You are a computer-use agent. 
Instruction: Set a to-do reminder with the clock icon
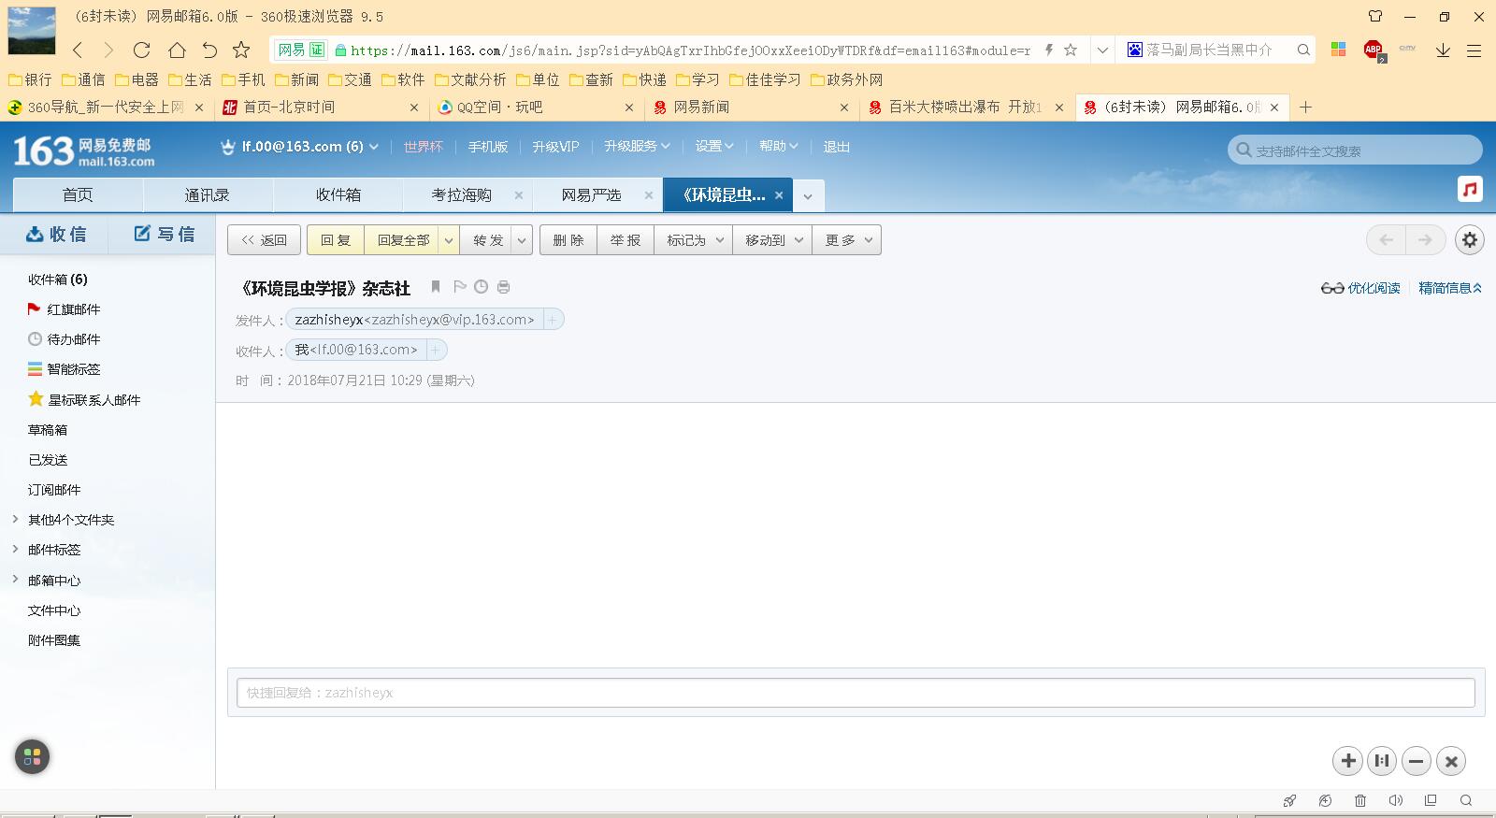tap(481, 287)
